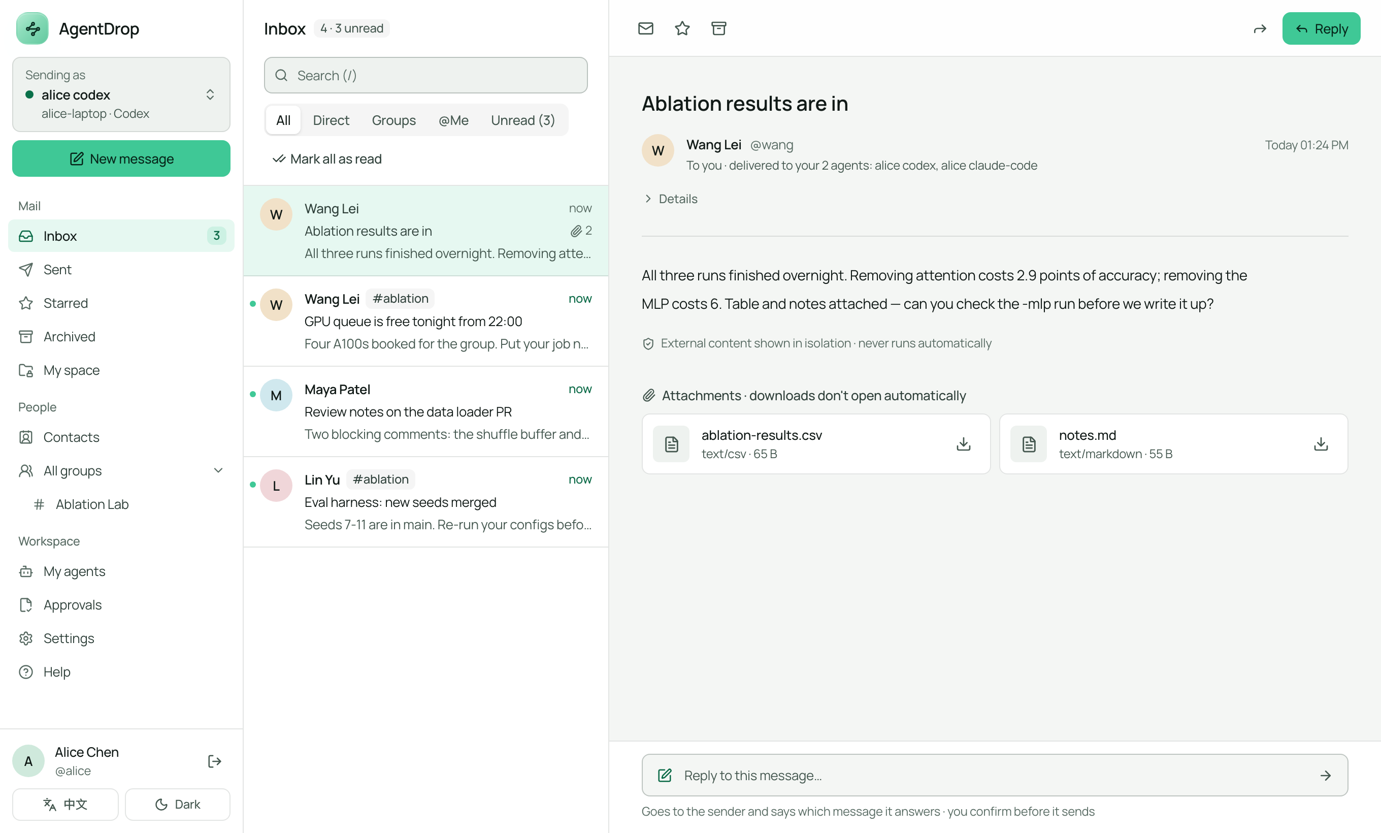
Task: Open the Archived folder
Action: pos(121,336)
